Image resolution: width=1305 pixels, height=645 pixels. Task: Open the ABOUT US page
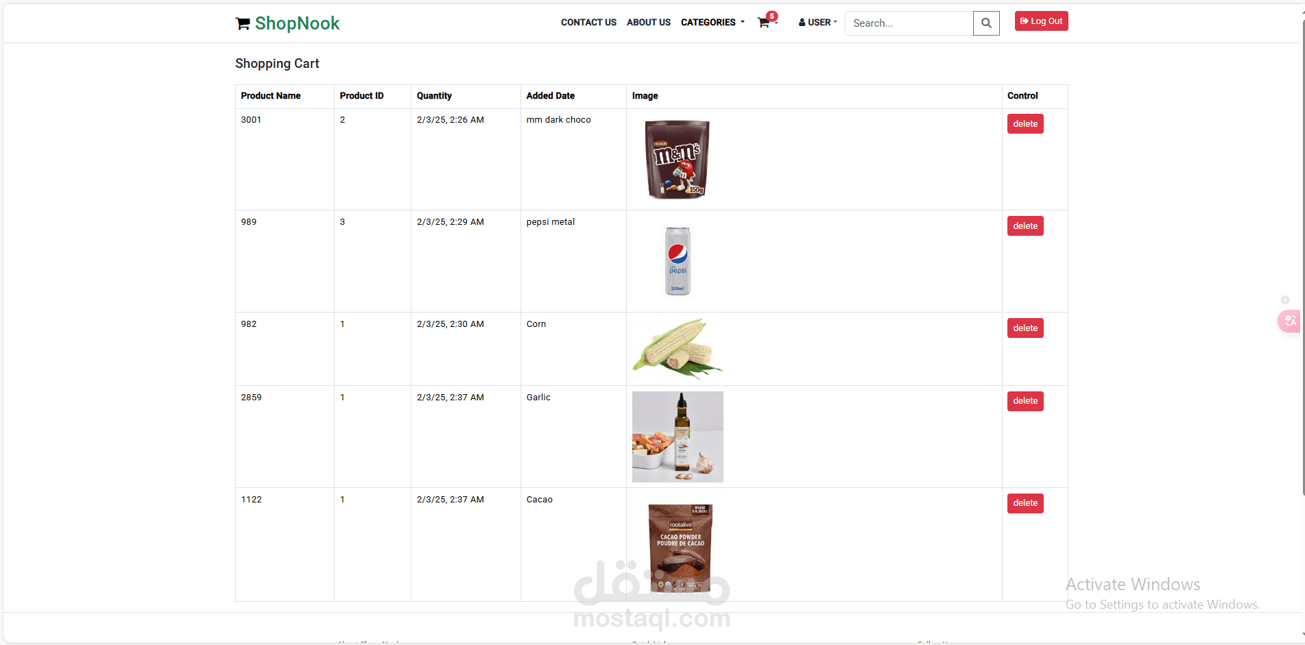coord(649,23)
